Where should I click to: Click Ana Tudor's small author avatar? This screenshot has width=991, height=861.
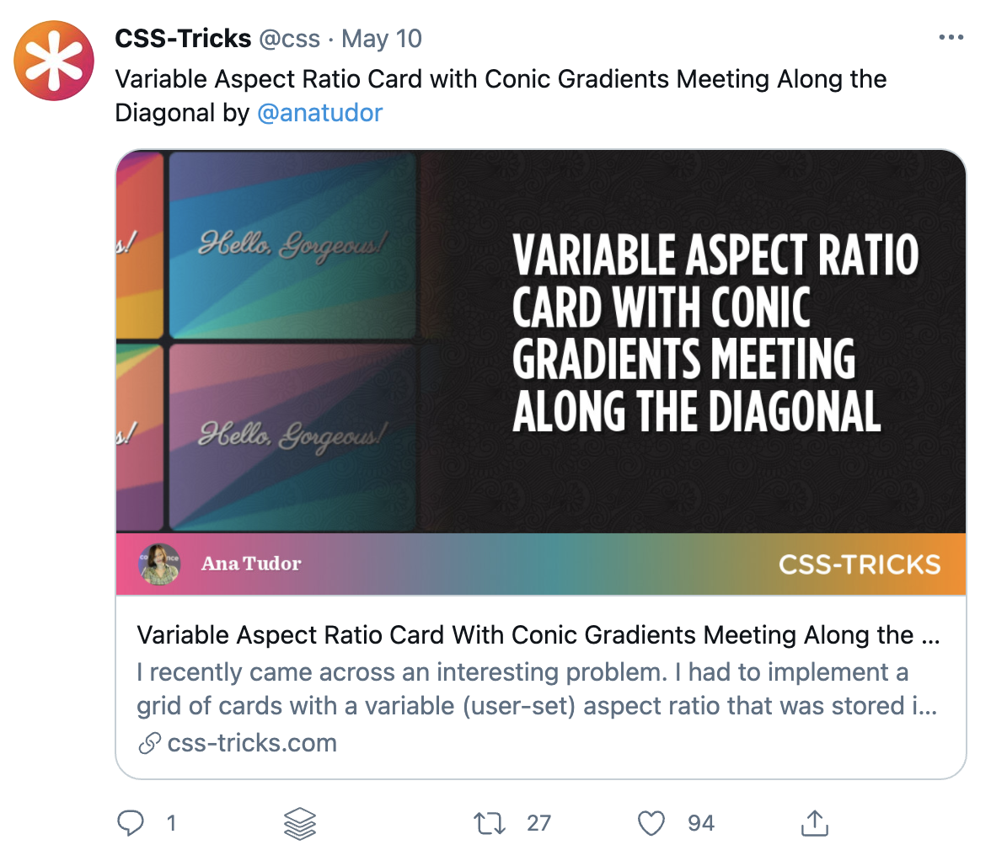[158, 564]
